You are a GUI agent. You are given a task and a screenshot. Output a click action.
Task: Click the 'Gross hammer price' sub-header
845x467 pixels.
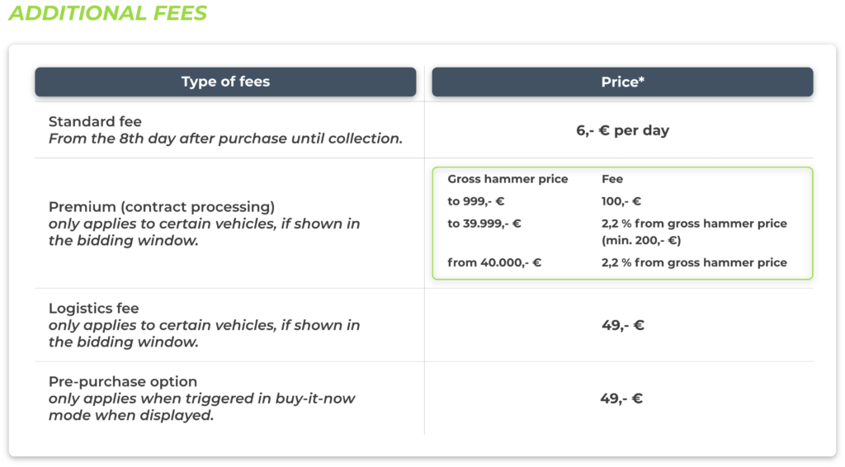[507, 179]
